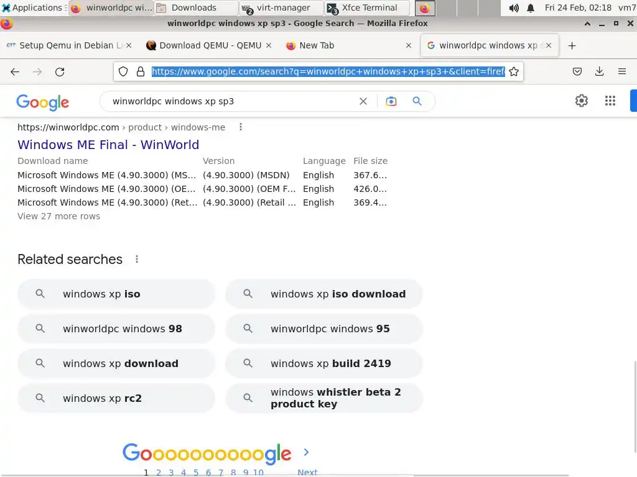Open a new tab with plus button

(572, 46)
